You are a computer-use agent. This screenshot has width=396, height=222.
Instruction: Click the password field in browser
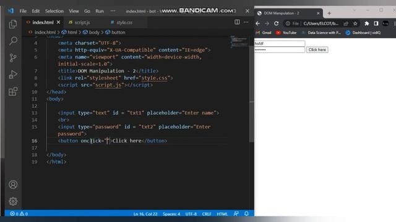pos(280,50)
